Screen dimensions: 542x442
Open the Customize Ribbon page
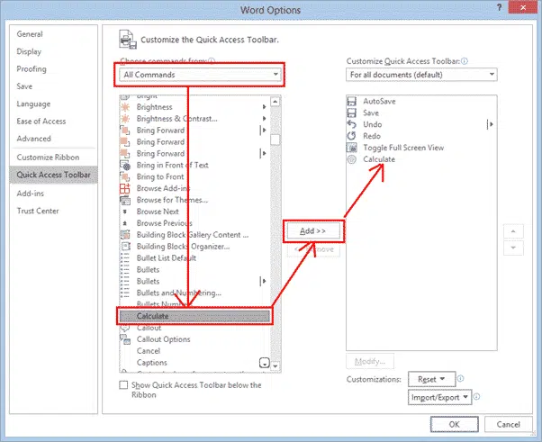click(x=48, y=158)
